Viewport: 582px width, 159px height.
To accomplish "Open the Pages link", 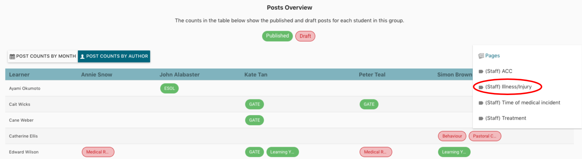I will point(492,56).
